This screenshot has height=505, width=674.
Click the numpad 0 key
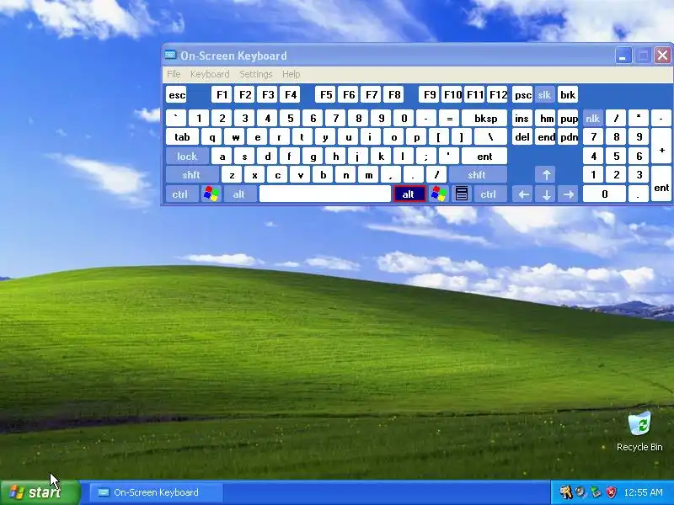[x=604, y=194]
